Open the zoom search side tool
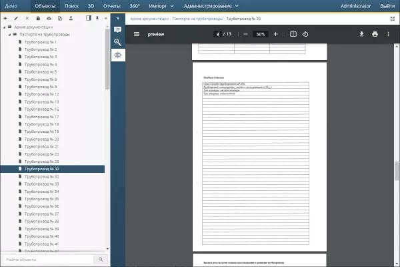Image resolution: width=400 pixels, height=267 pixels. [118, 42]
